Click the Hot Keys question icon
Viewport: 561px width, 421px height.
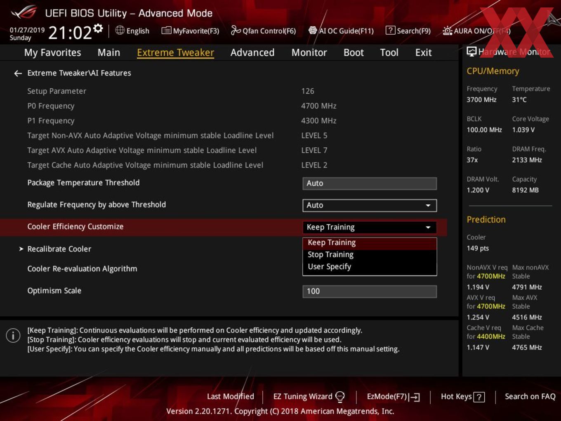tap(479, 397)
